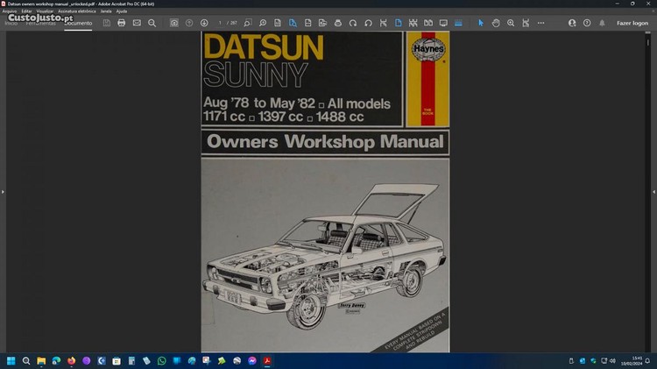Open more tools ellipsis menu
The image size is (657, 369).
(540, 23)
